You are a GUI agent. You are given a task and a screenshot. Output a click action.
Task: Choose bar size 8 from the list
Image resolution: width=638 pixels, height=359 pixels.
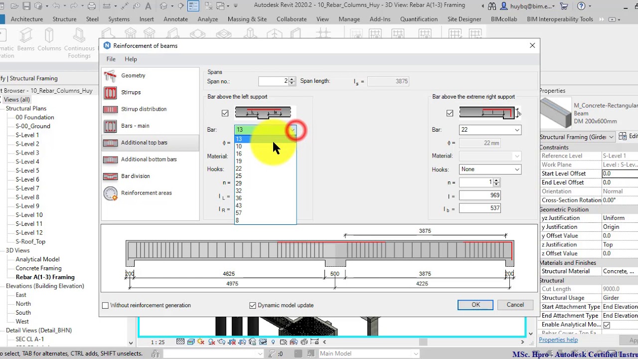(x=265, y=220)
